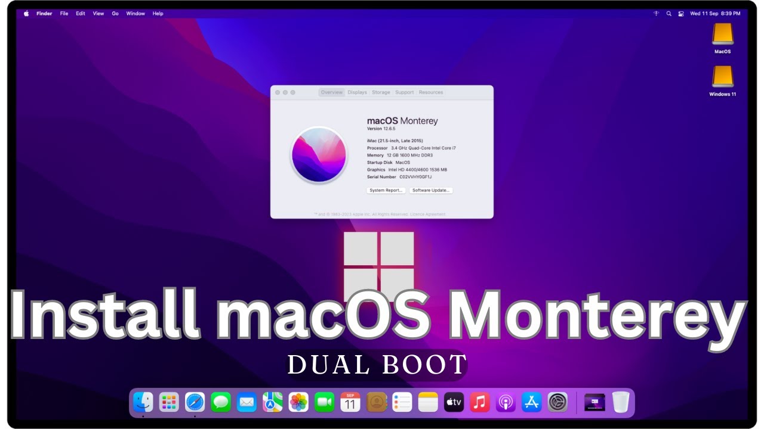Open Control Center in menu bar
764x429 pixels.
click(681, 13)
